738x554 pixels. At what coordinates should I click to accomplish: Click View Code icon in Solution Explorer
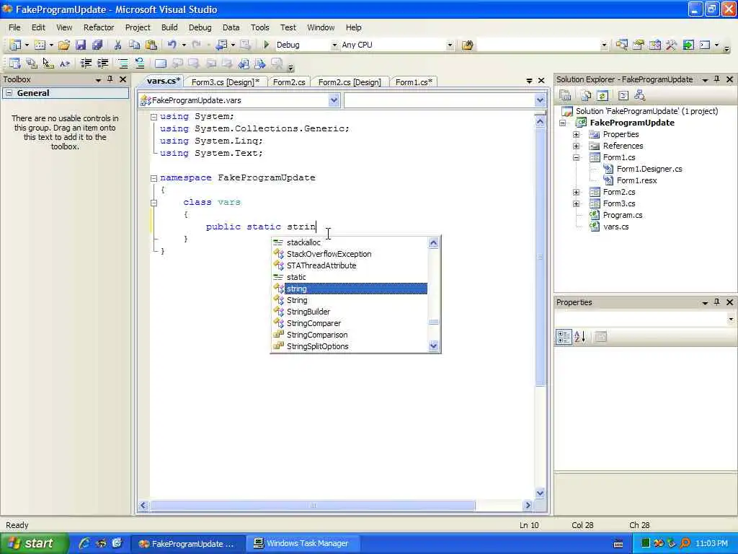tap(623, 96)
